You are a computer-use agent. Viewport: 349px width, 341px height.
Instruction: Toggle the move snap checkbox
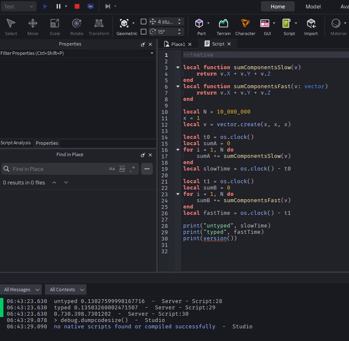coord(144,22)
